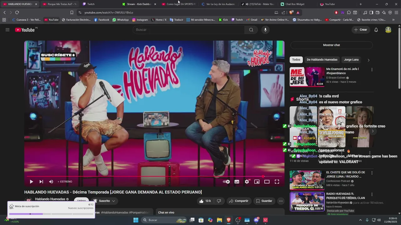Open options for El Chiste Que Me Dolió video
401x225 pixels.
372,173
